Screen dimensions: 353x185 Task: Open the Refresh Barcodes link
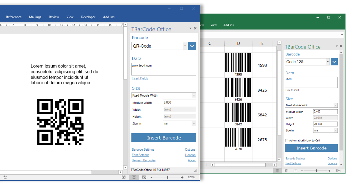(x=144, y=160)
